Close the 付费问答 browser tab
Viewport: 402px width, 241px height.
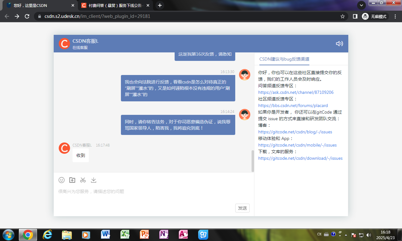coord(149,5)
